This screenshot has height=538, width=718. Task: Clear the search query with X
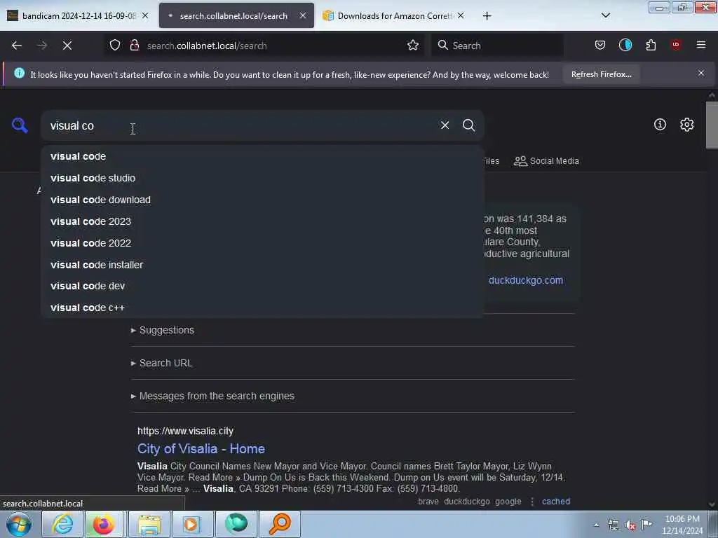coord(445,125)
